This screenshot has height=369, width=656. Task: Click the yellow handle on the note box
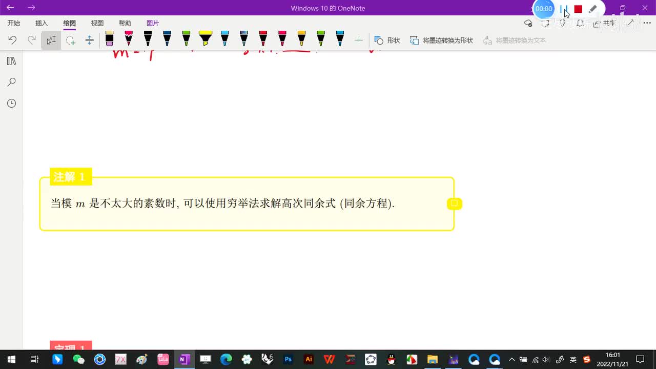[x=454, y=203]
